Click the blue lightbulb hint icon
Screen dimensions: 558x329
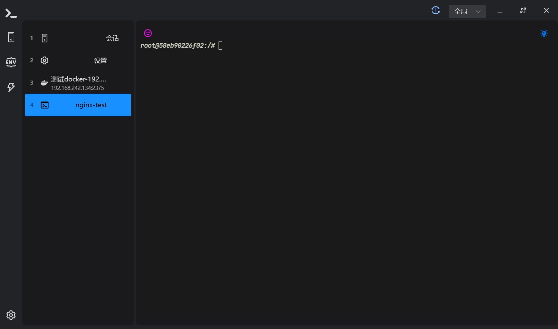coord(544,33)
